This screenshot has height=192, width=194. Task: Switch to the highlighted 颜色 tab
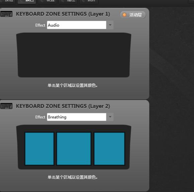tap(27, 1)
